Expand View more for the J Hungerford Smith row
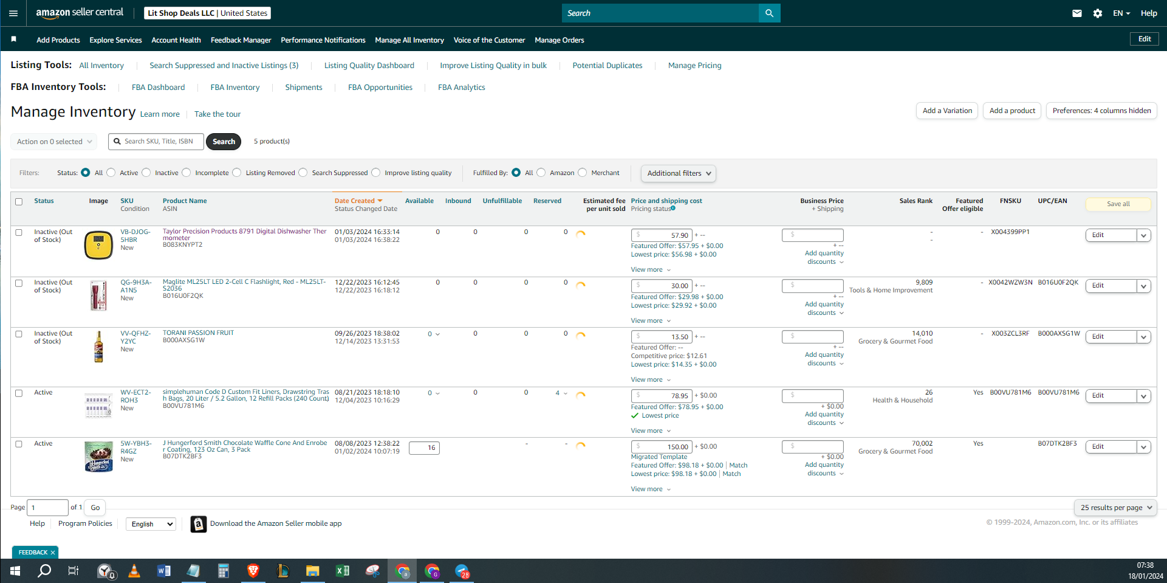 (x=651, y=489)
